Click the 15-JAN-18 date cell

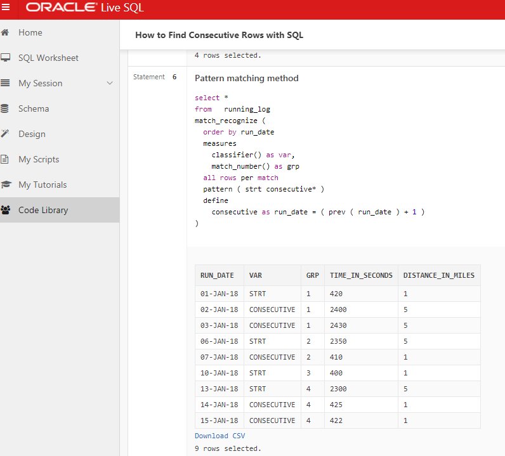click(220, 420)
